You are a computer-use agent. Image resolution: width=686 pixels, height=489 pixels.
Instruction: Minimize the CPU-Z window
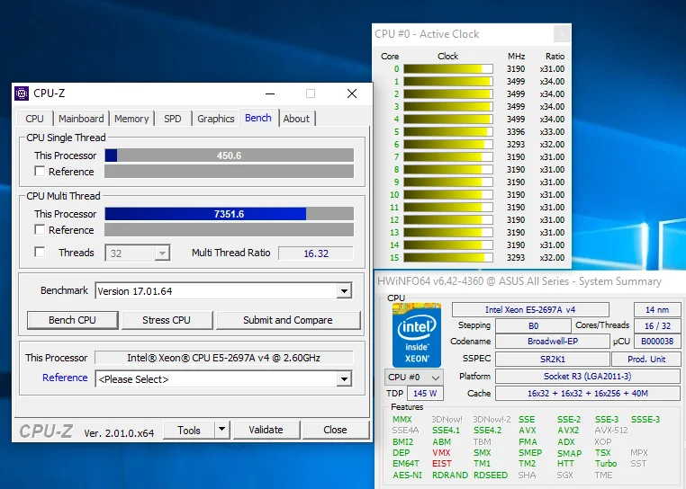(270, 93)
